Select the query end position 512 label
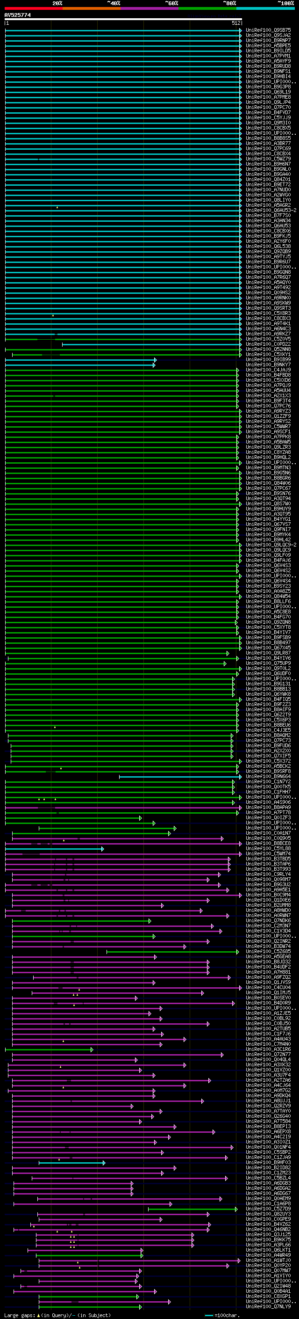 tap(236, 23)
